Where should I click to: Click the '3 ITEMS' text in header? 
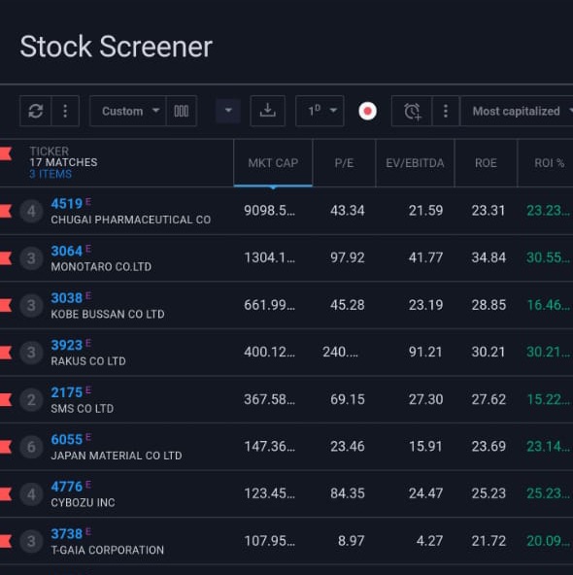tap(51, 174)
